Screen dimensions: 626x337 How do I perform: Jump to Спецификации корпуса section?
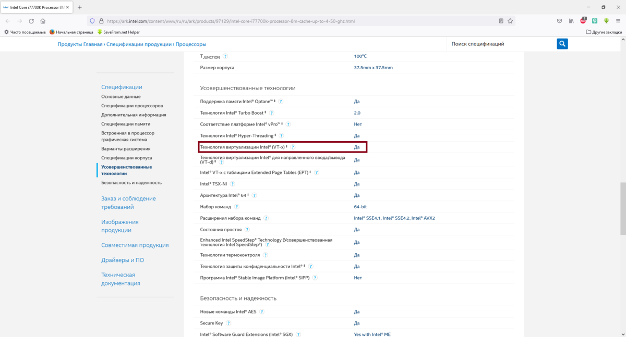coord(127,158)
